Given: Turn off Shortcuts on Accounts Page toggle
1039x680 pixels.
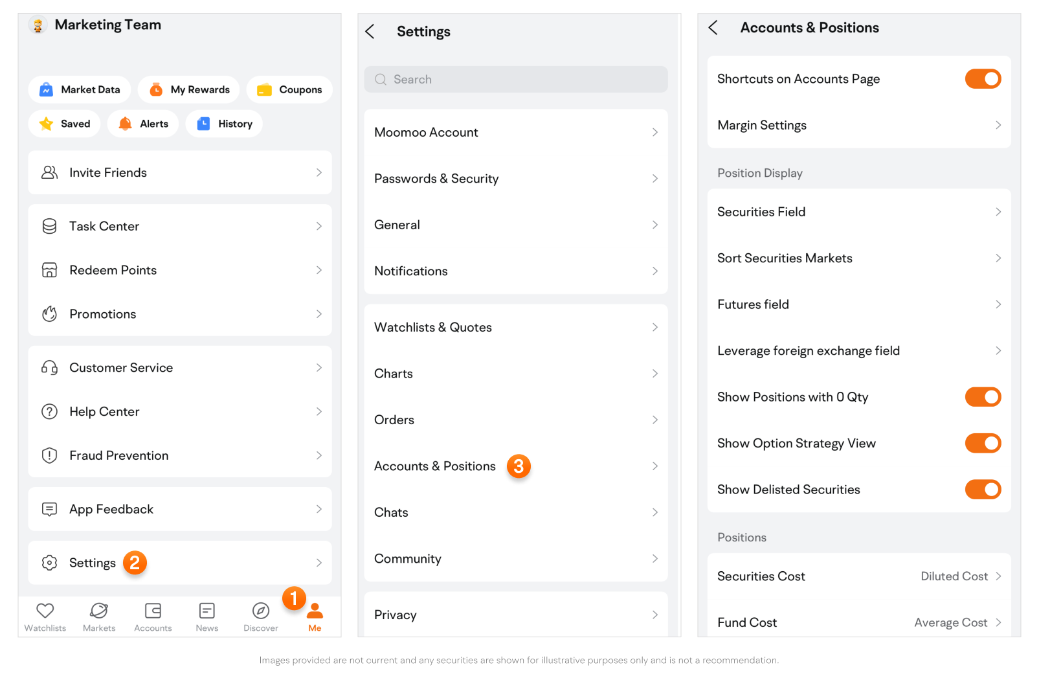Looking at the screenshot, I should pyautogui.click(x=983, y=79).
